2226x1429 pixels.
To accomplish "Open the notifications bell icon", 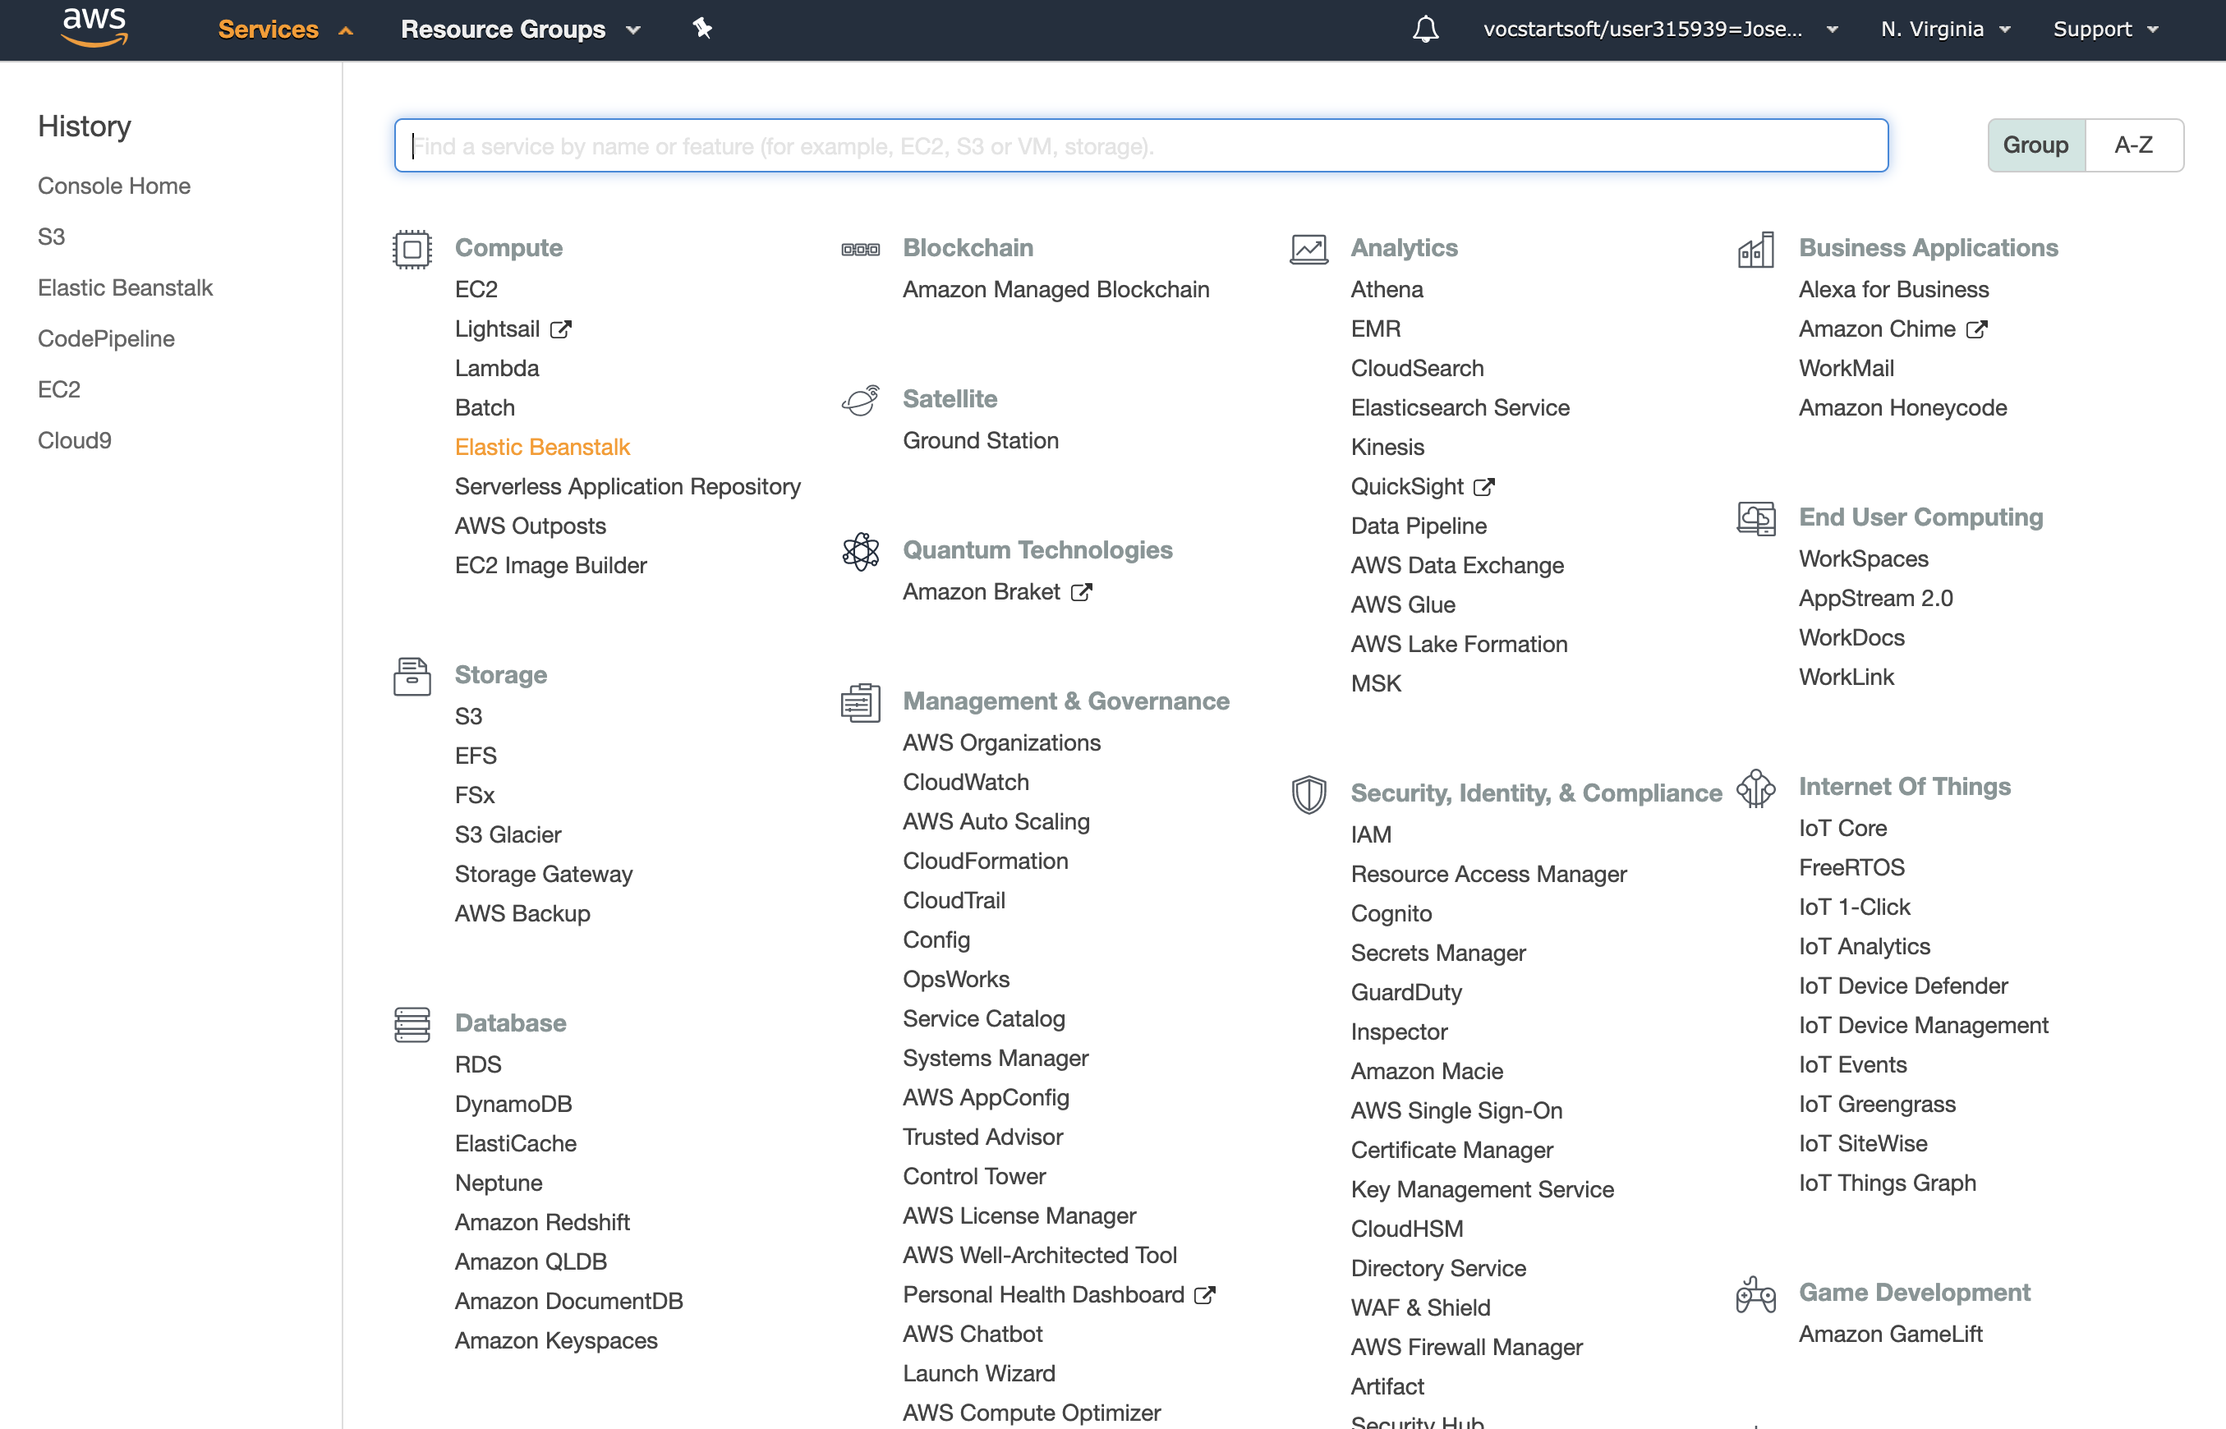I will (1425, 29).
